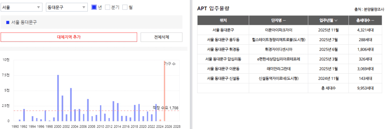The width and height of the screenshot is (385, 129).
Task: Open the 서울 city dropdown
Action: [21, 7]
